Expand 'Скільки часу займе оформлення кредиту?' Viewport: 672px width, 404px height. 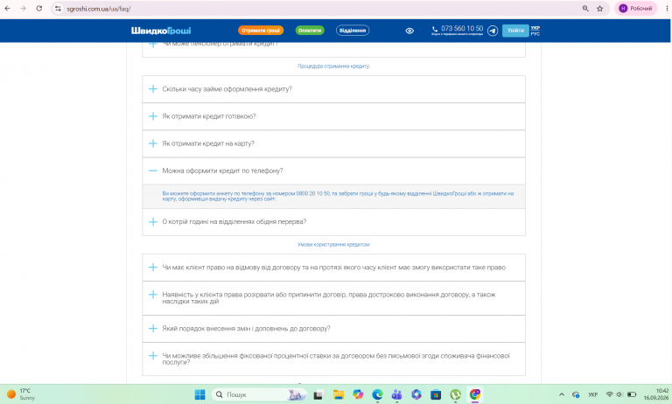coord(334,89)
